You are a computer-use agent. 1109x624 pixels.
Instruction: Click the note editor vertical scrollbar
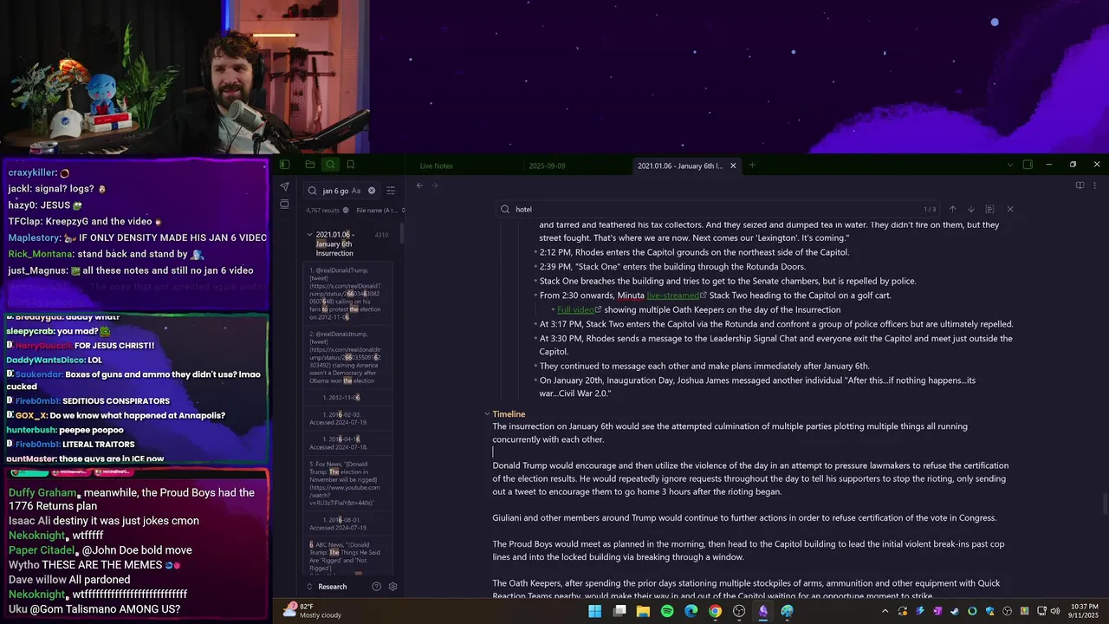[1105, 504]
